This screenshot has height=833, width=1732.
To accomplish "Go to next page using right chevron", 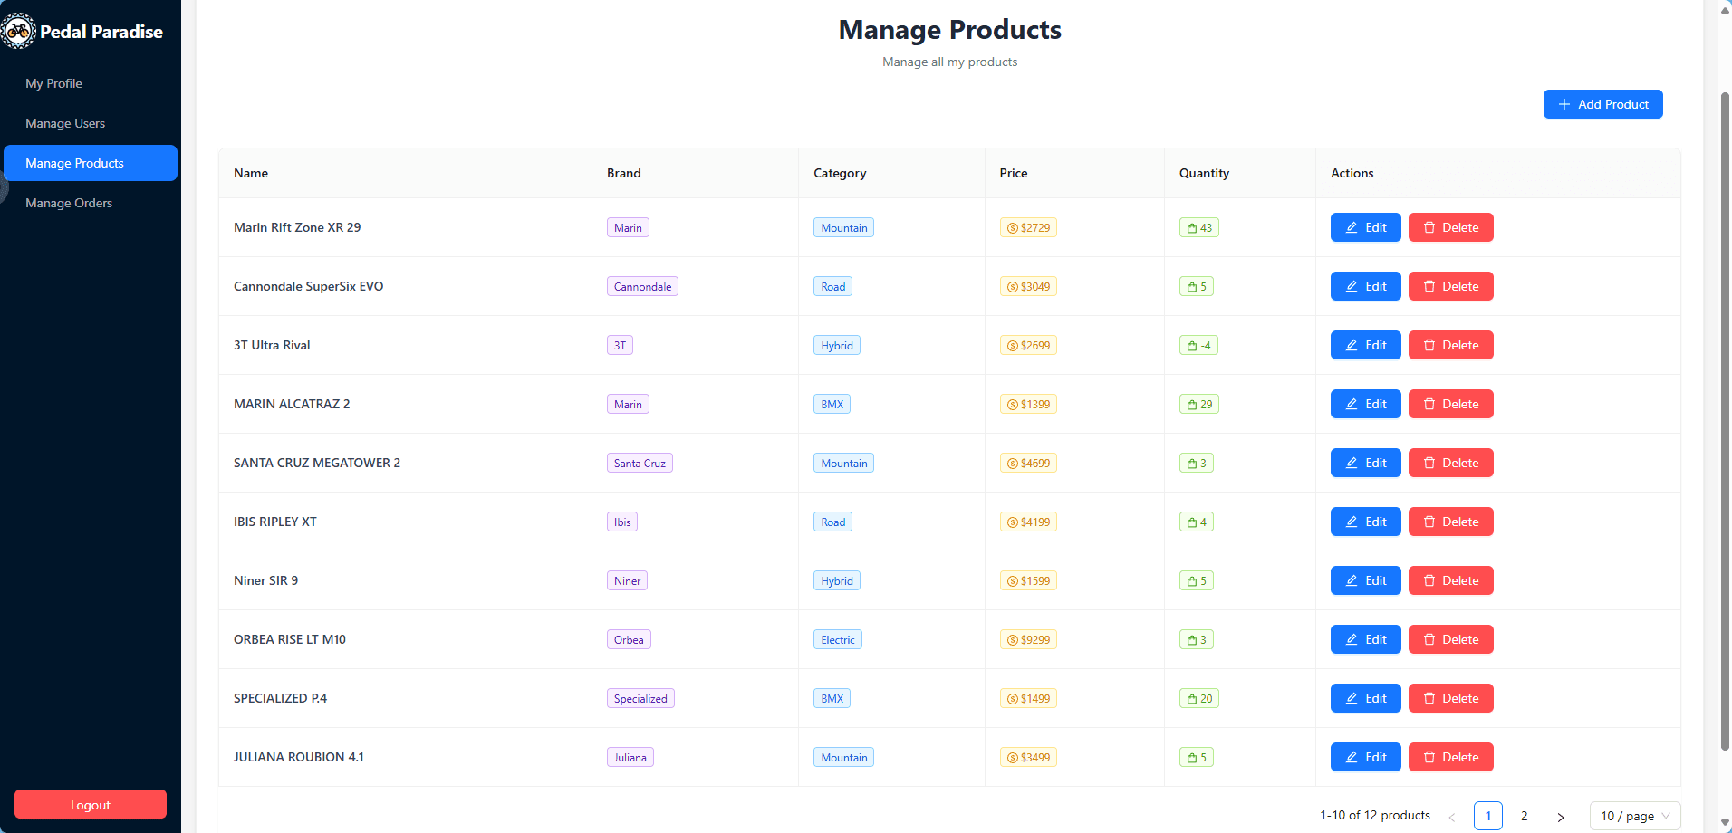I will coord(1560,817).
